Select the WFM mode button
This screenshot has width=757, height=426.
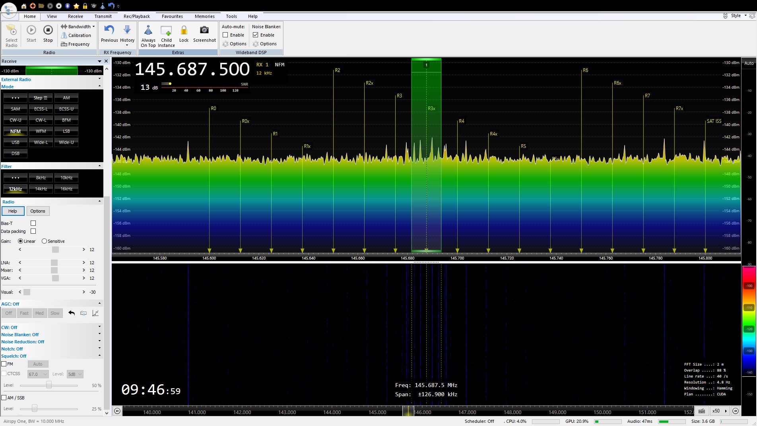coord(41,131)
